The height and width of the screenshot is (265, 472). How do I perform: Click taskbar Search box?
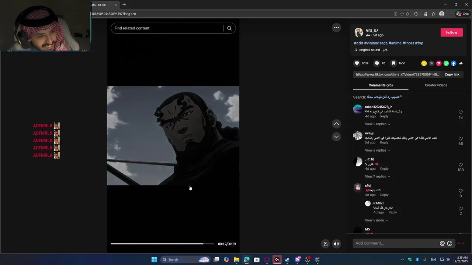tap(186, 259)
